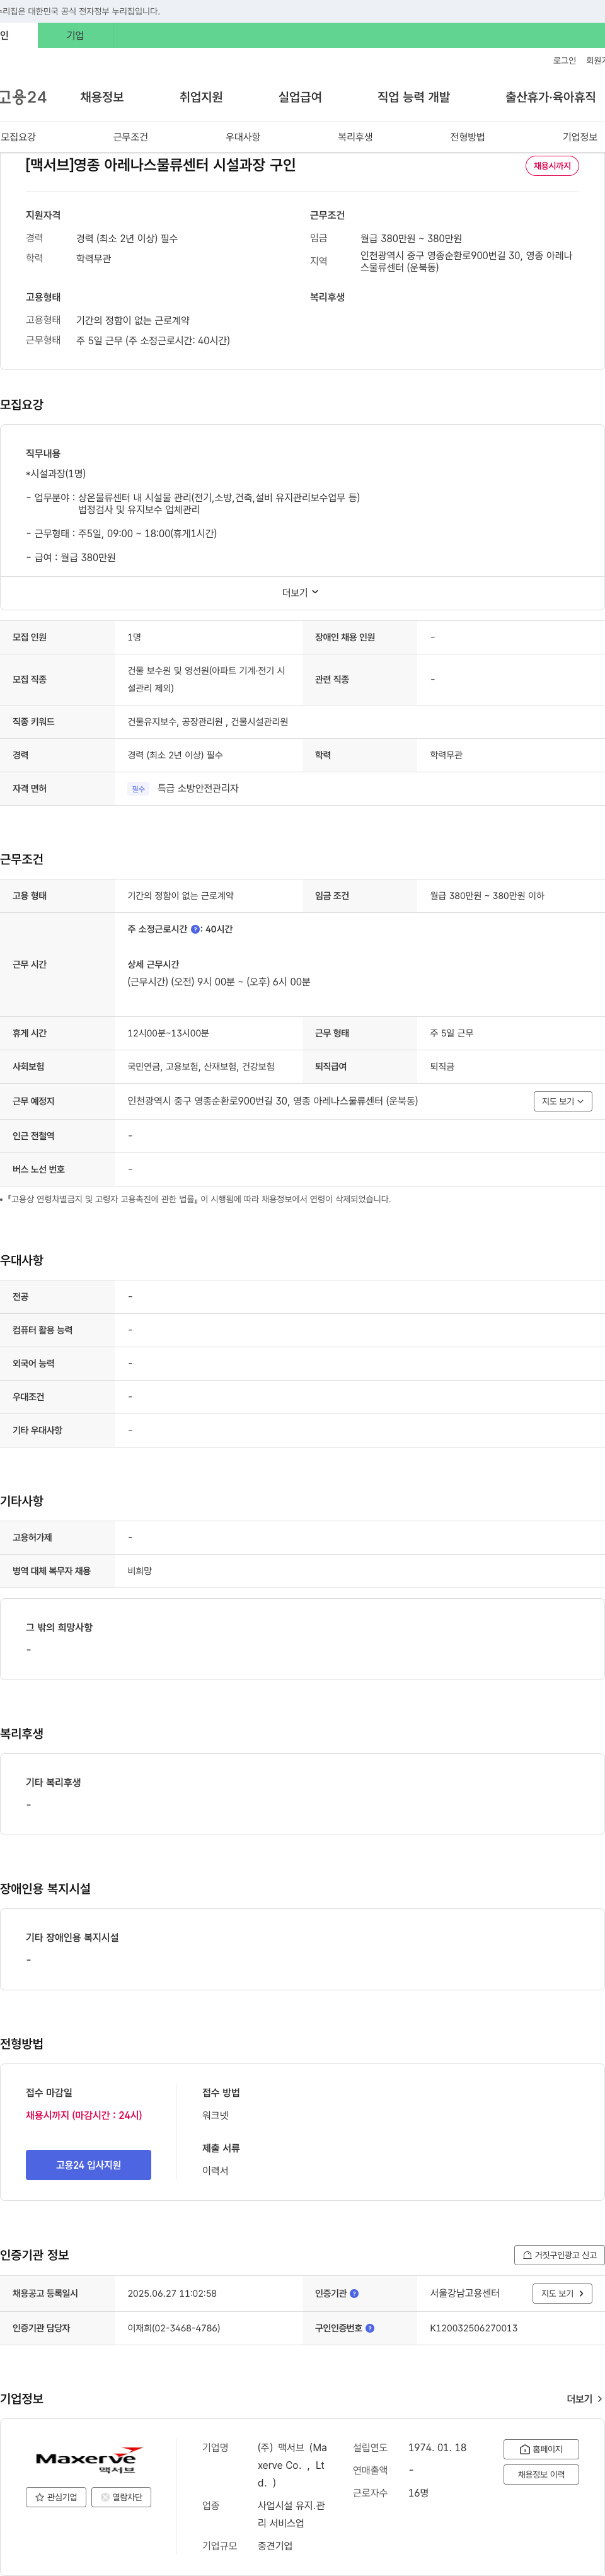
Task: Select the salary text 월급 380만원 ~ 380만원 이하
Action: 487,896
